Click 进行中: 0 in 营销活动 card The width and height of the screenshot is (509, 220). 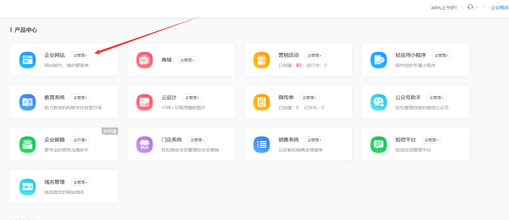point(316,65)
